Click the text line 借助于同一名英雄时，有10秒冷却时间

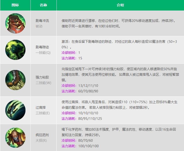coord(91,26)
